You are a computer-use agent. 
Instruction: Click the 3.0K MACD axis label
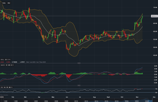point(156,66)
